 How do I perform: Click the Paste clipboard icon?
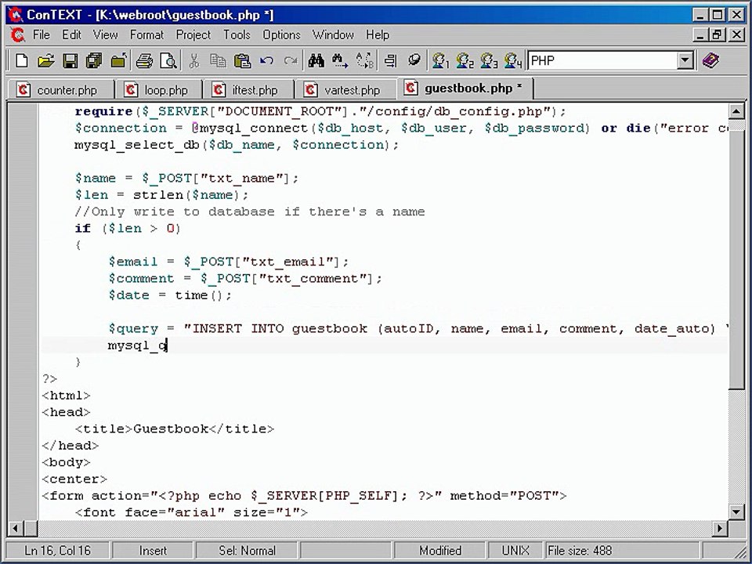tap(243, 61)
